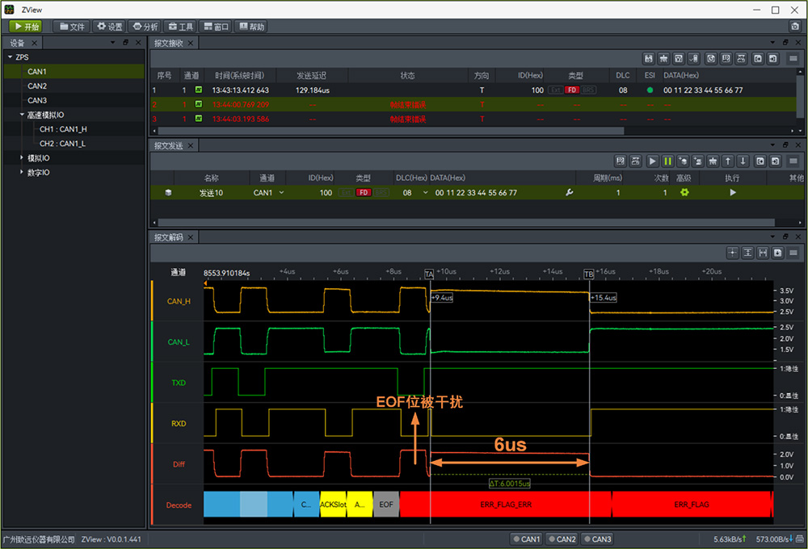Toggle the Ext frame option in send row

coord(346,193)
